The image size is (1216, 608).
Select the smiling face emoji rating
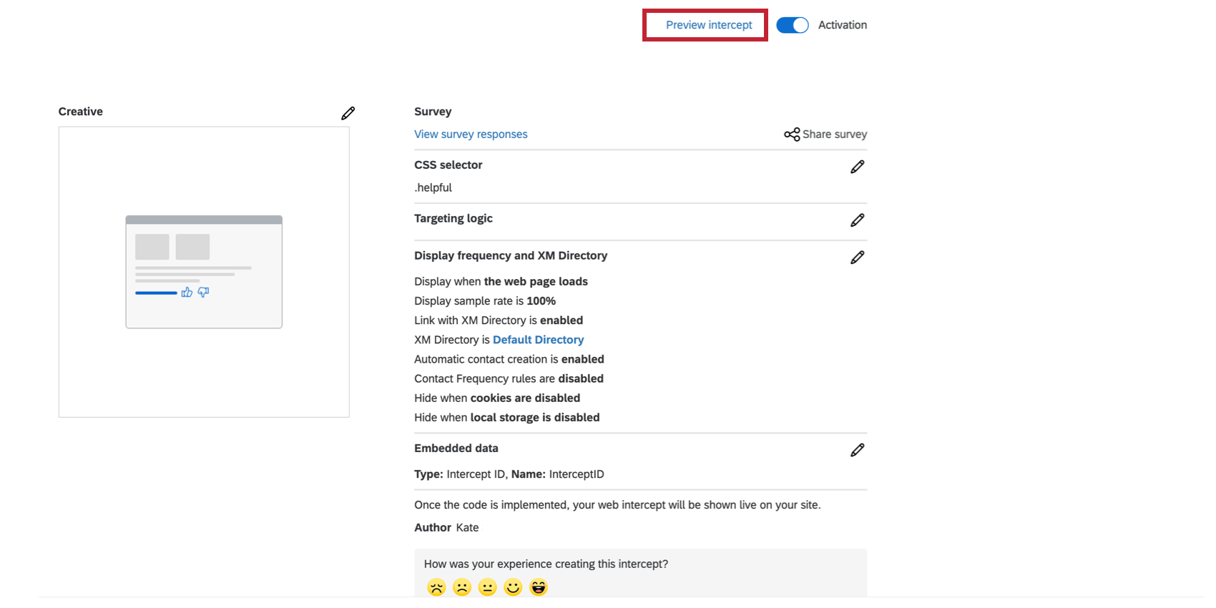(x=513, y=587)
